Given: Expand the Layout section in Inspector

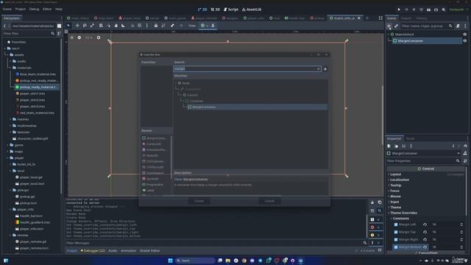Looking at the screenshot, I should [x=395, y=174].
